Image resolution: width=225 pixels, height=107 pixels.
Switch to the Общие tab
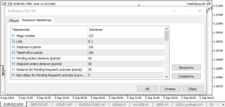[x=14, y=21]
